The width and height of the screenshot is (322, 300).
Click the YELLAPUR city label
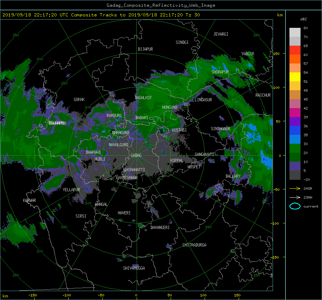click(71, 190)
